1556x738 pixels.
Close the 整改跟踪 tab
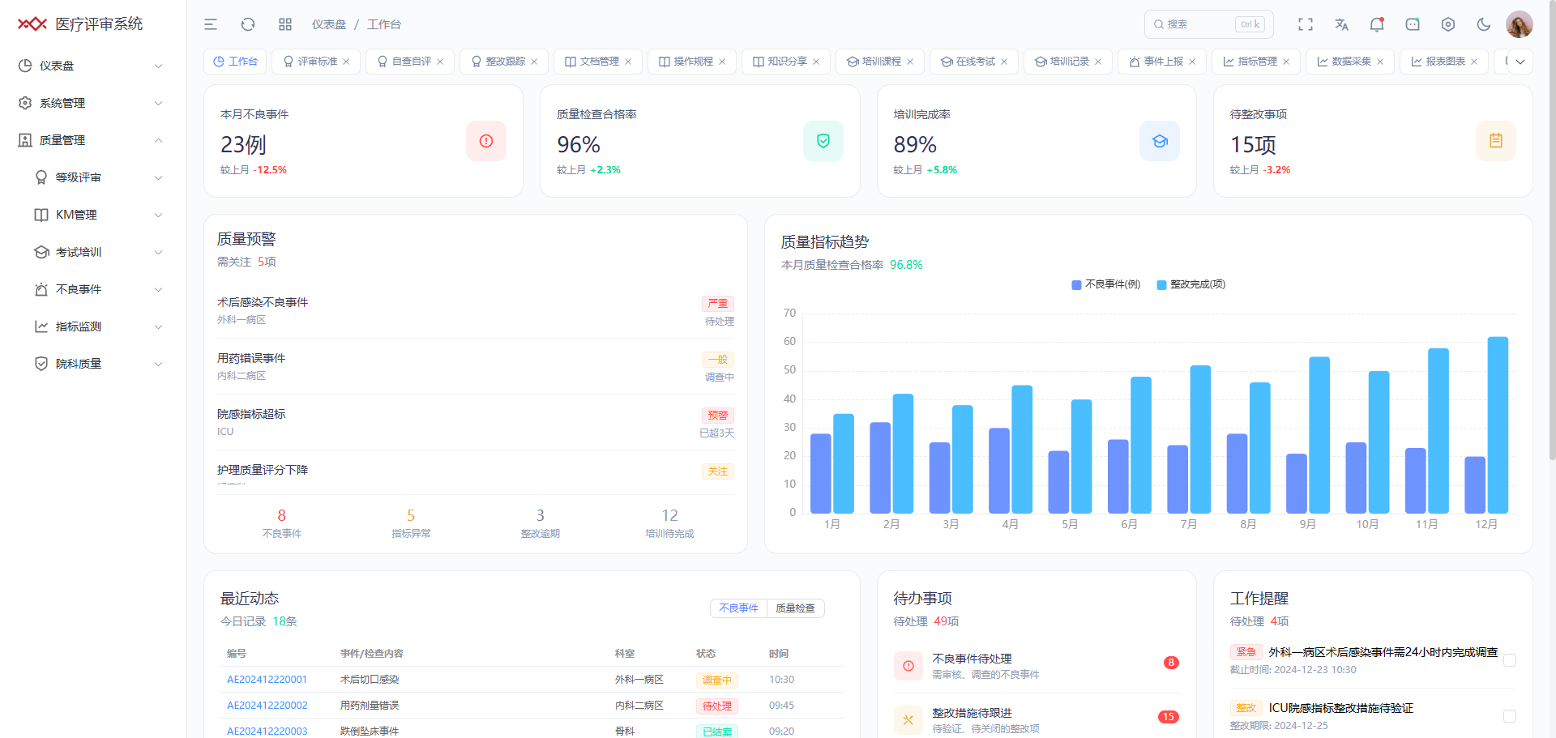(x=534, y=62)
